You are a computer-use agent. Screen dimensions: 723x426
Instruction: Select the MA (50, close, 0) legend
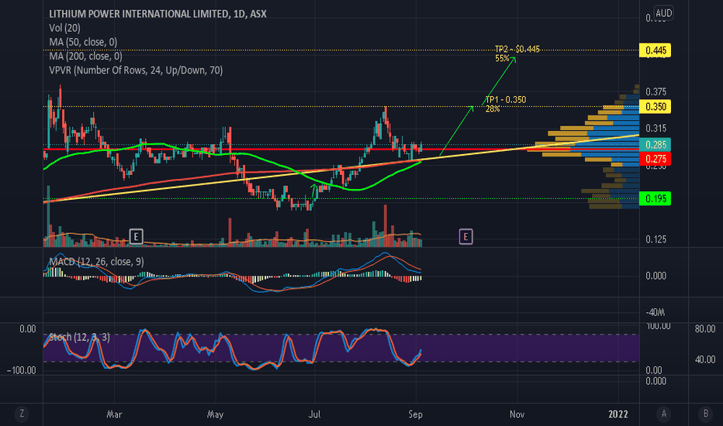[x=83, y=42]
